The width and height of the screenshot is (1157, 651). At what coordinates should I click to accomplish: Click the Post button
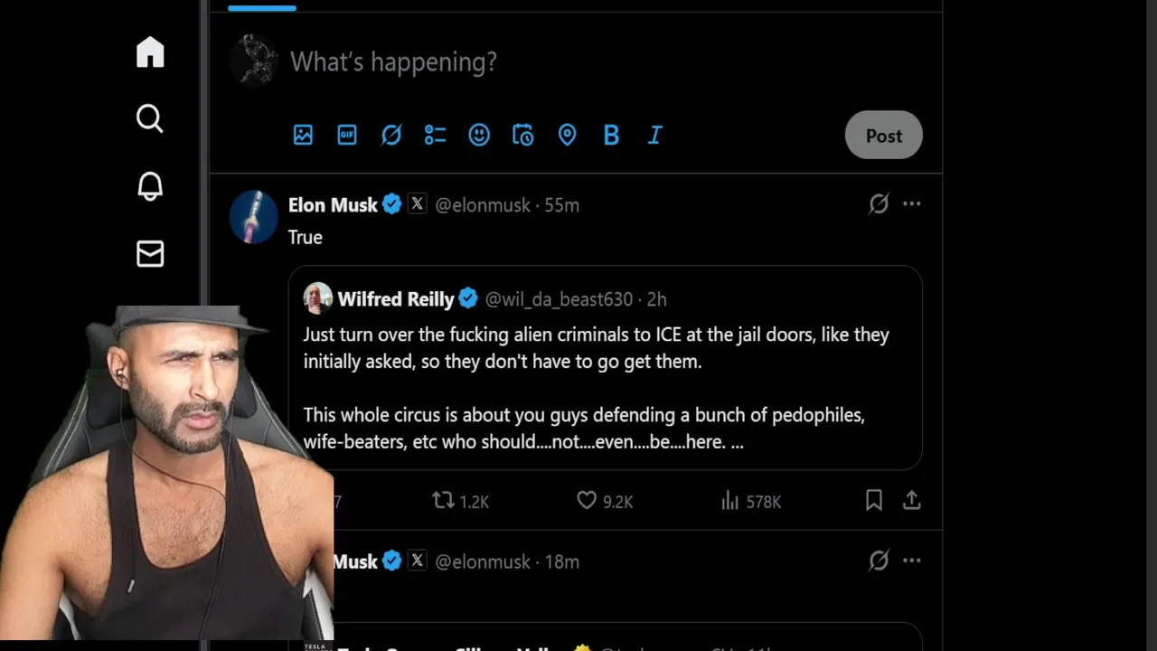pyautogui.click(x=883, y=136)
